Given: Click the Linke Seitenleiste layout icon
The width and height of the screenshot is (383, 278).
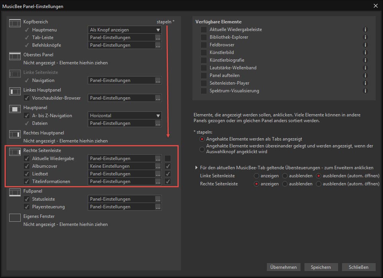Looking at the screenshot, I should [x=15, y=74].
